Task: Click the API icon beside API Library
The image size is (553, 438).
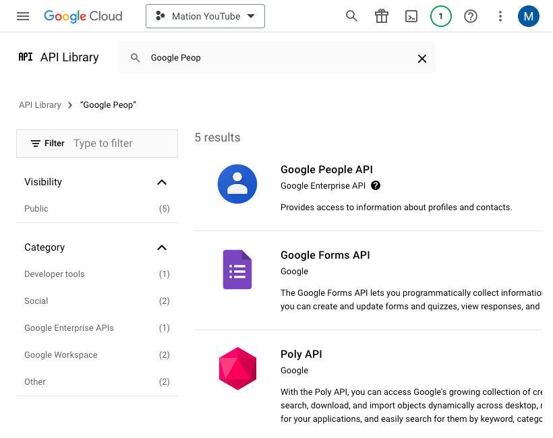Action: coord(26,57)
